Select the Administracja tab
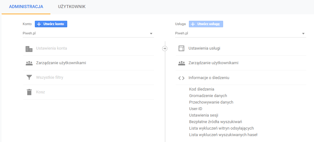 pos(26,7)
